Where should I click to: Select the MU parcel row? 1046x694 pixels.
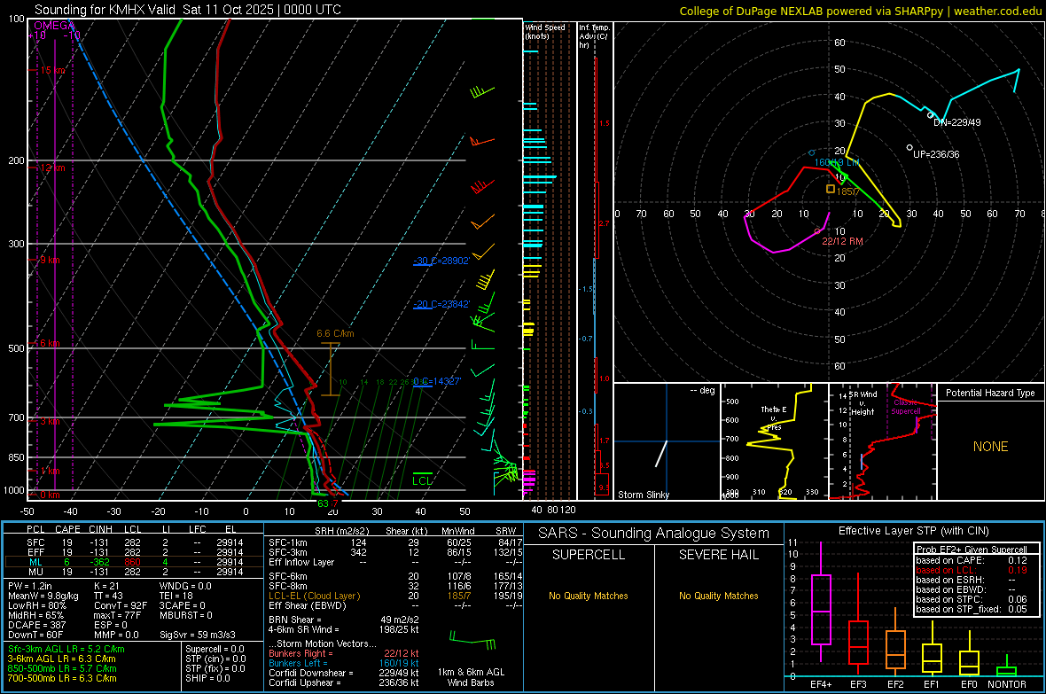135,572
